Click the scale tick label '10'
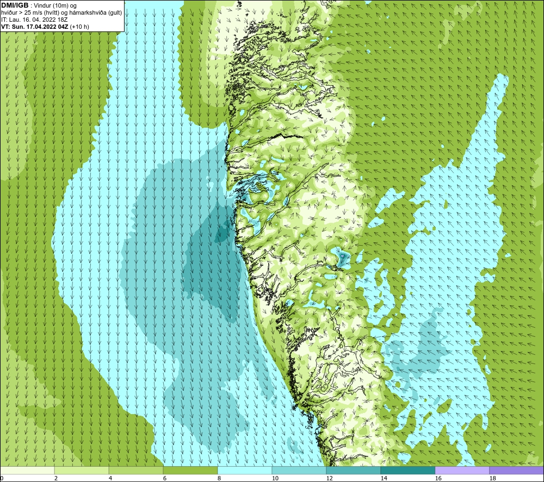Screen dimensions: 544x482 point(275,479)
